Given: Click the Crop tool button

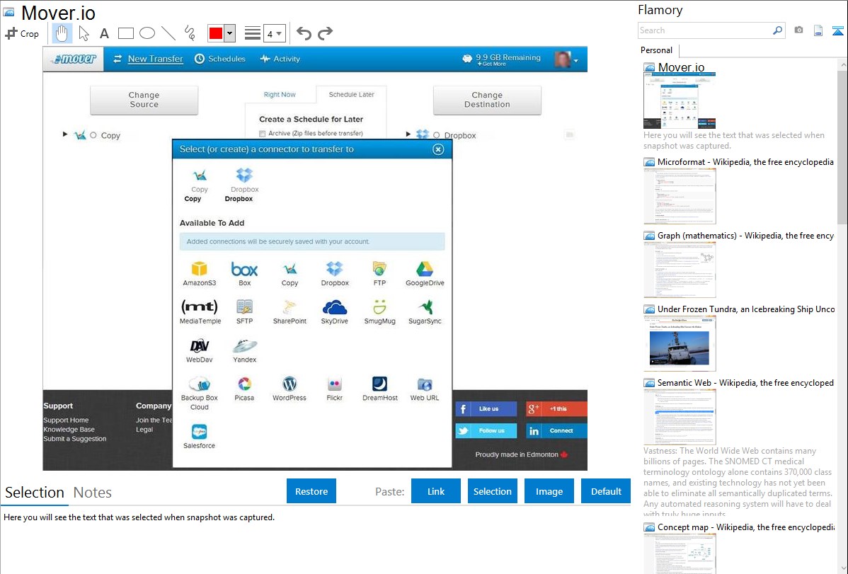Looking at the screenshot, I should tap(22, 33).
